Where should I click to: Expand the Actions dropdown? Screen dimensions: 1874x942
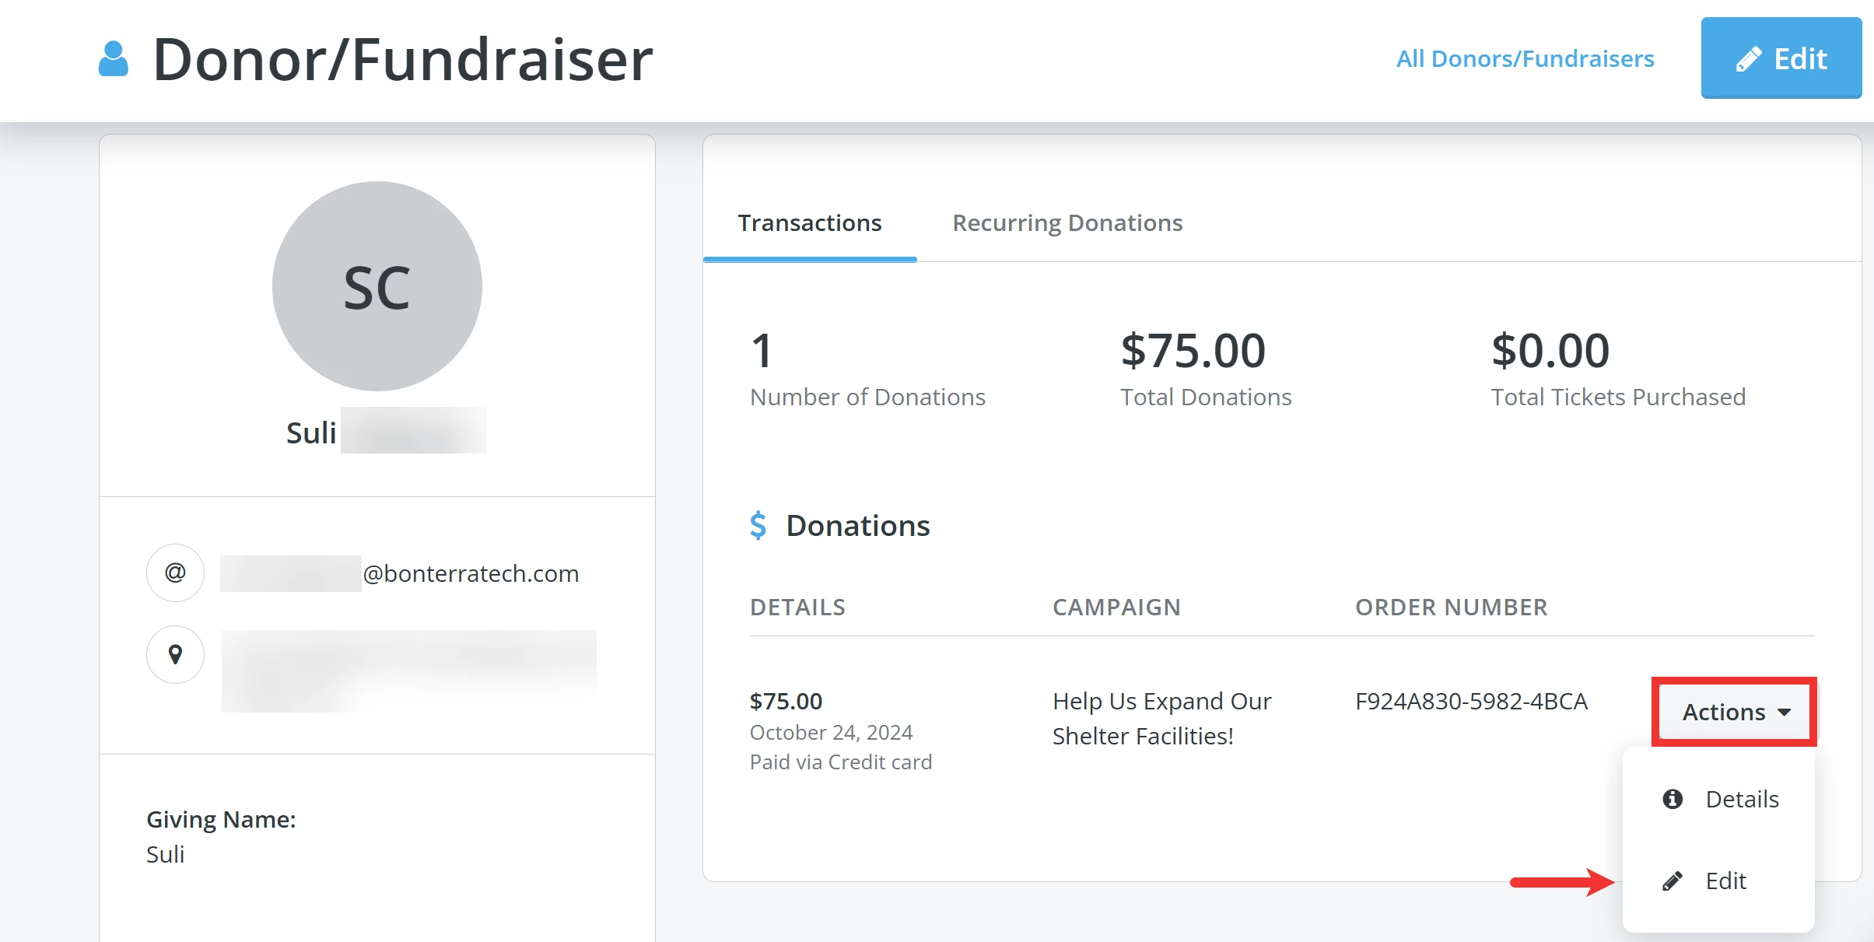[x=1733, y=712]
